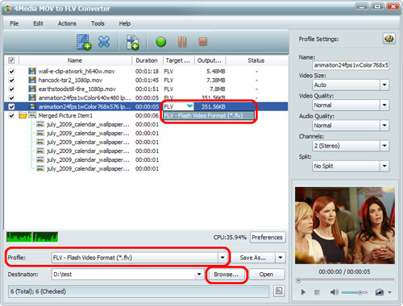Uncheck hancock-tsr2_1080p.mov checkbox
This screenshot has height=306, width=403.
tap(11, 81)
